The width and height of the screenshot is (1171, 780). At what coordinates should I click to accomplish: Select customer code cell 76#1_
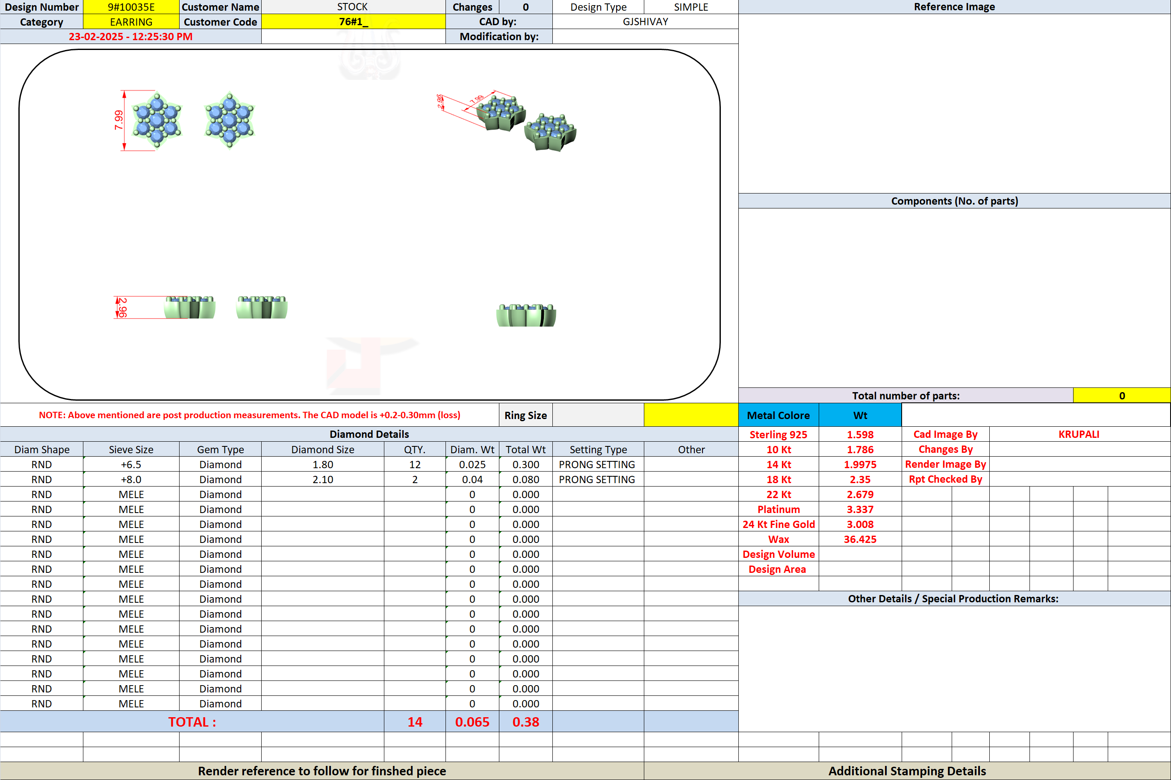tap(353, 22)
